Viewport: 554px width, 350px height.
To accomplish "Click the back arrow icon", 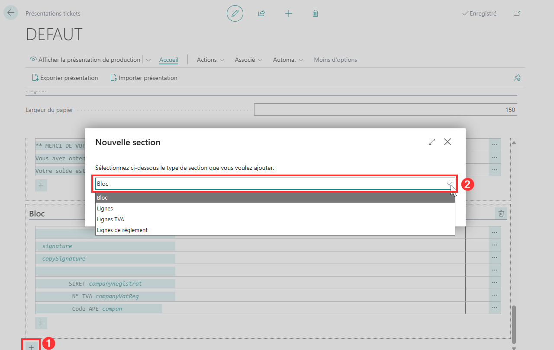I will tap(10, 13).
